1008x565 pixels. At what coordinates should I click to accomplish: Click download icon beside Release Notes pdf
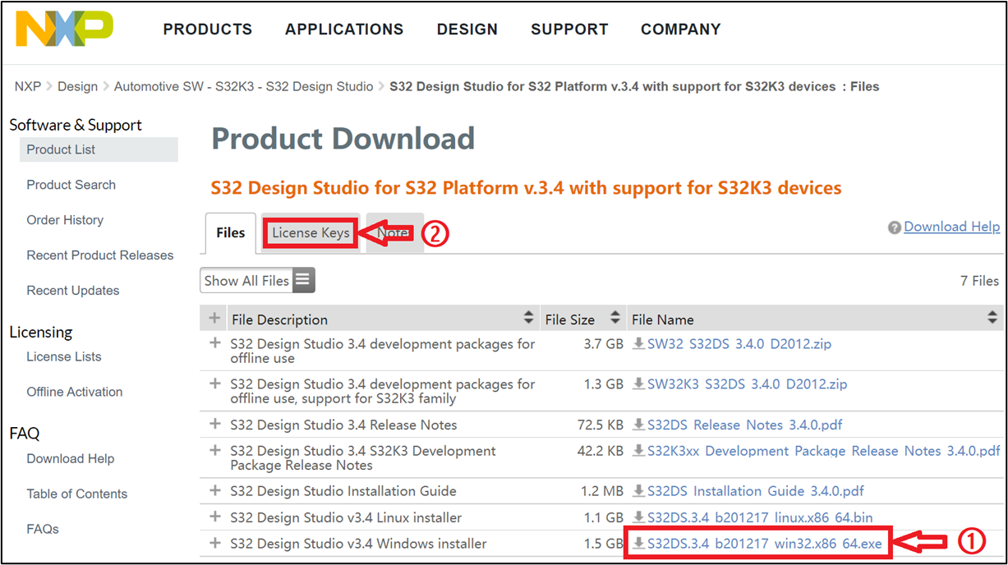pyautogui.click(x=638, y=425)
